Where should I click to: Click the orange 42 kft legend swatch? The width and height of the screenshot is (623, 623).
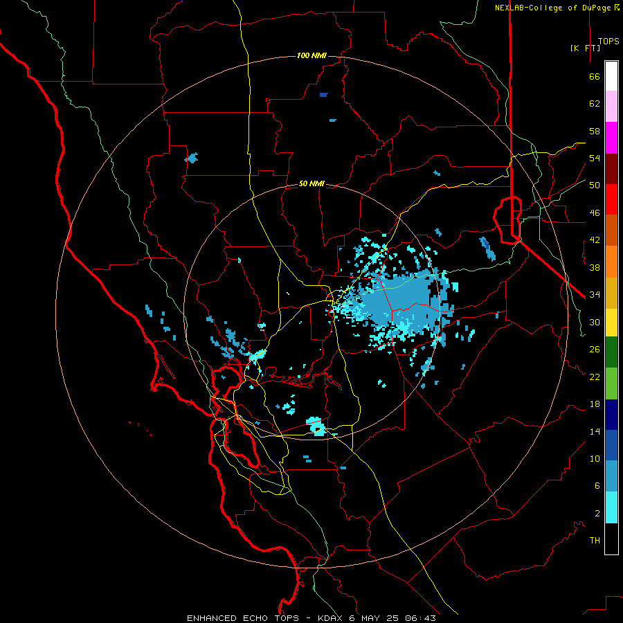611,262
